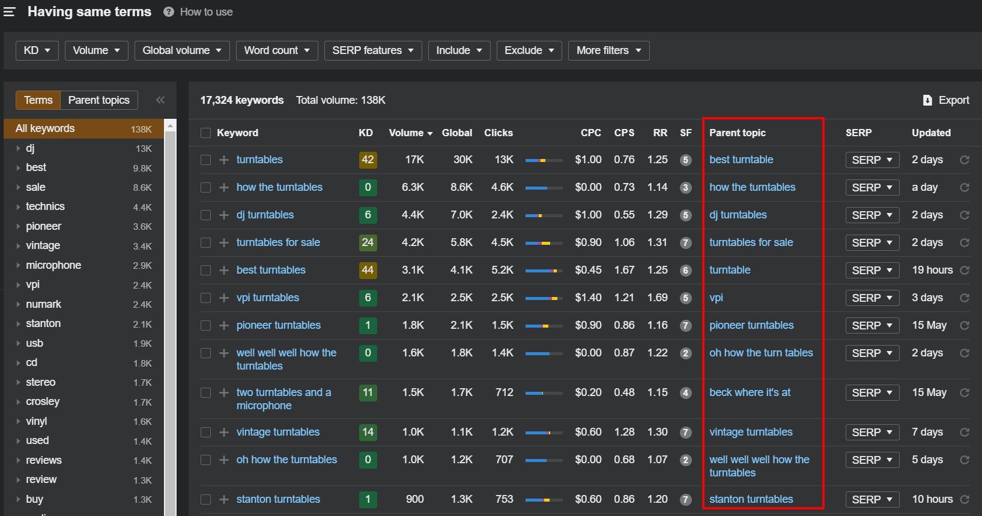This screenshot has width=982, height=516.
Task: Open the KD filter dropdown
Action: pyautogui.click(x=37, y=50)
